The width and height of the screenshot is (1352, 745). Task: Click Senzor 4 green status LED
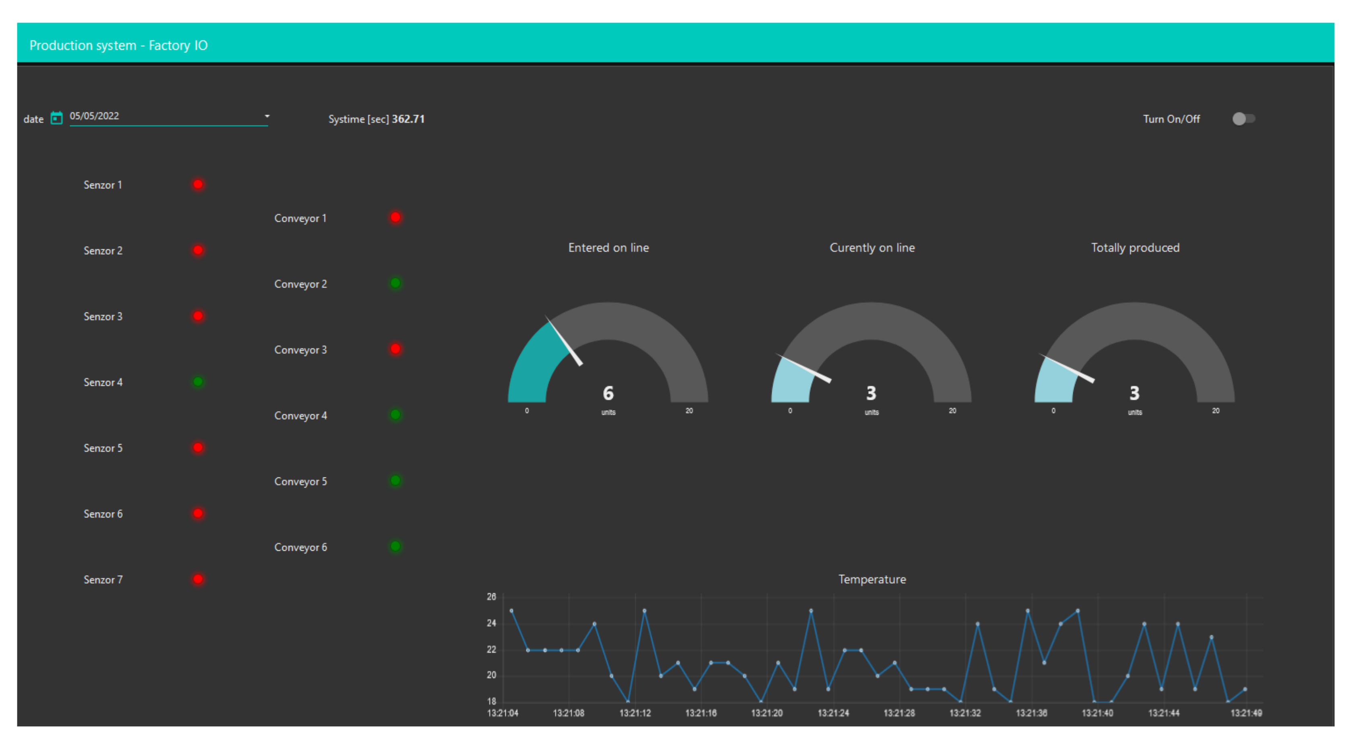pos(198,382)
